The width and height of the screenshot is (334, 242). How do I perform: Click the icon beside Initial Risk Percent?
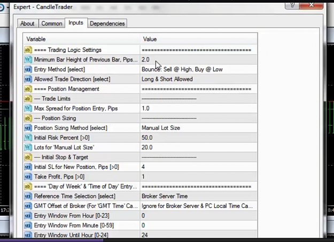tap(28, 138)
